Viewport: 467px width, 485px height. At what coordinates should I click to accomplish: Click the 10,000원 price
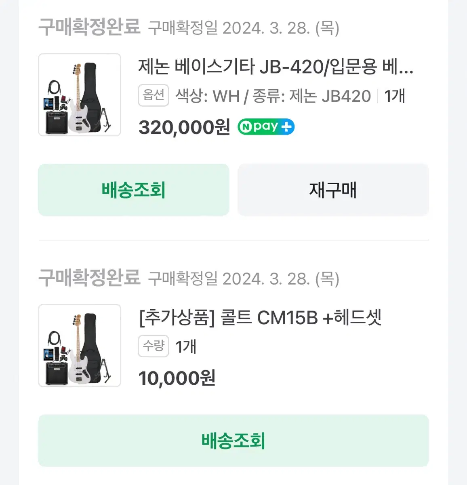pos(177,378)
